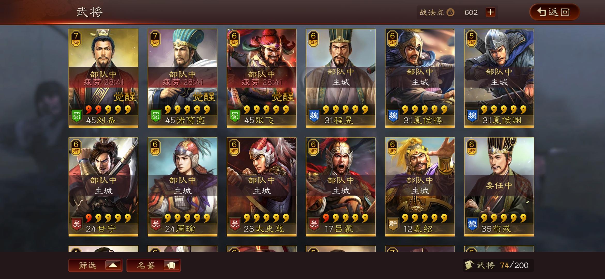Click the 战法点 flame icon
The image size is (605, 279).
click(450, 12)
